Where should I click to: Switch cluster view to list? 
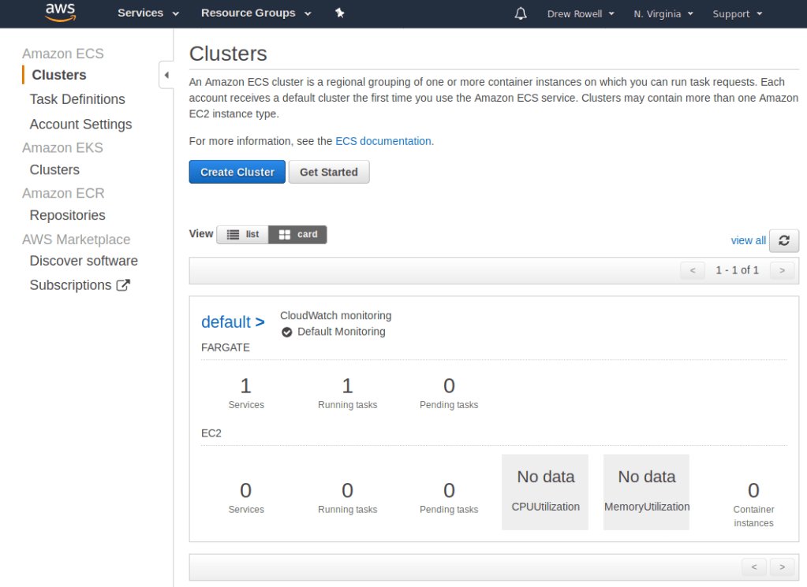[x=243, y=234]
